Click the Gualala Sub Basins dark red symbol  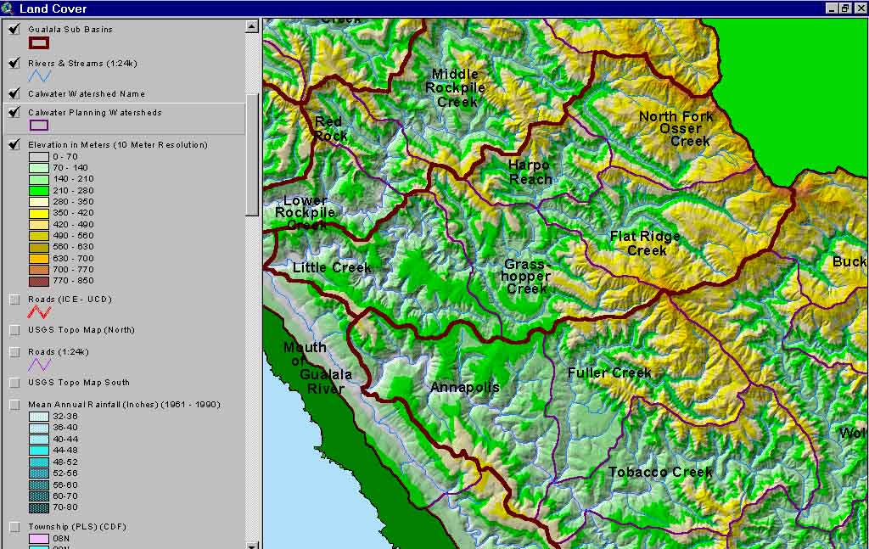click(x=39, y=43)
